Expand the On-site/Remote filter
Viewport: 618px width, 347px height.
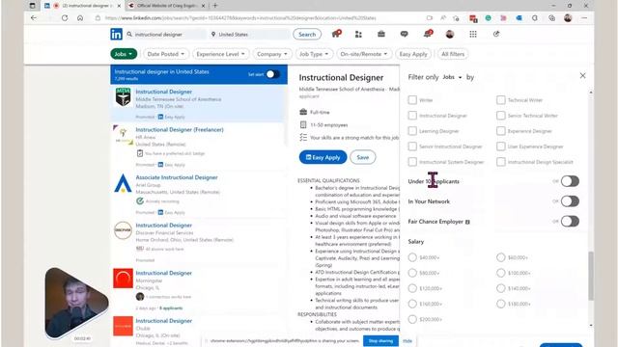click(x=364, y=54)
